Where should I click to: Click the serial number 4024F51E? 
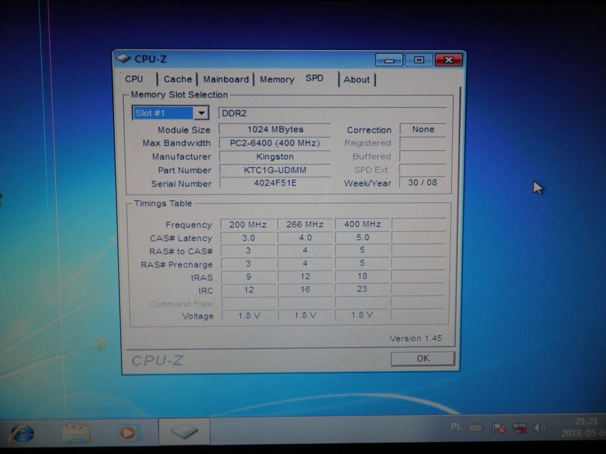275,183
